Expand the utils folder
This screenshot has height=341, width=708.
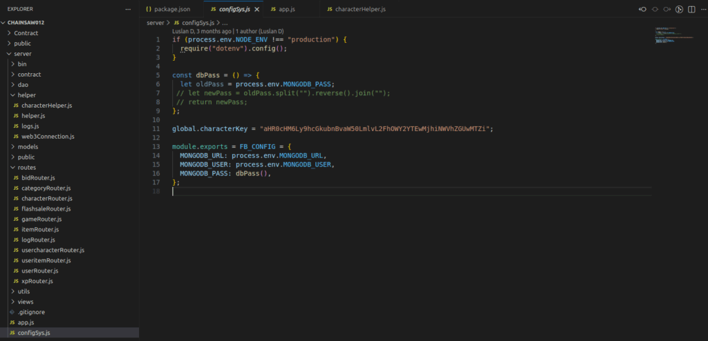tap(24, 291)
